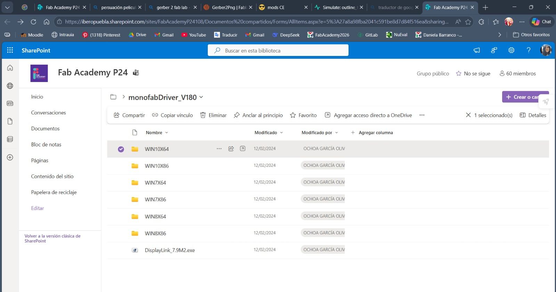
Task: Open My lists icon in left rail
Action: [10, 139]
